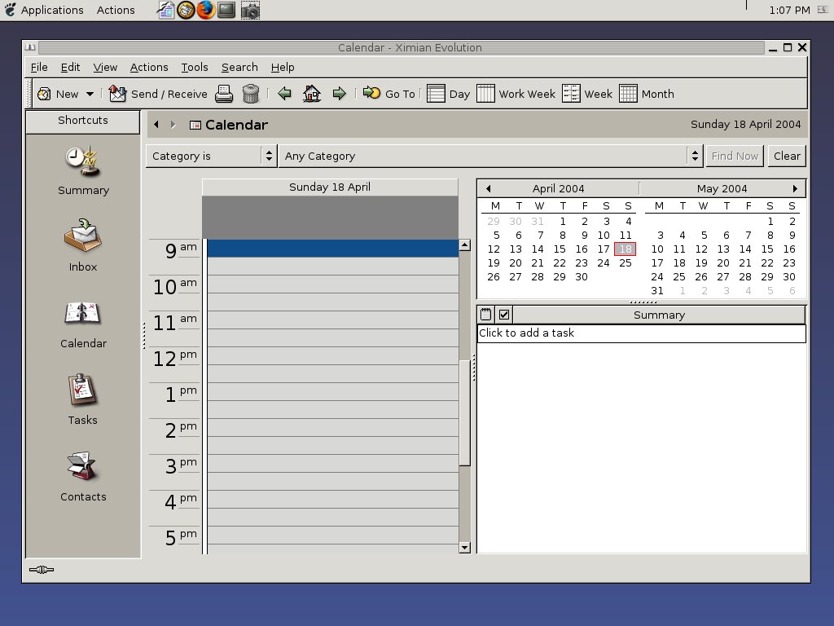Select April 25 in the mini calendar

click(x=625, y=262)
